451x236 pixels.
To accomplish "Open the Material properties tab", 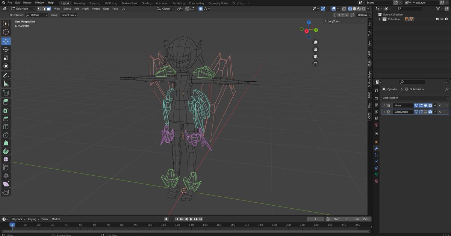I will pos(376,181).
